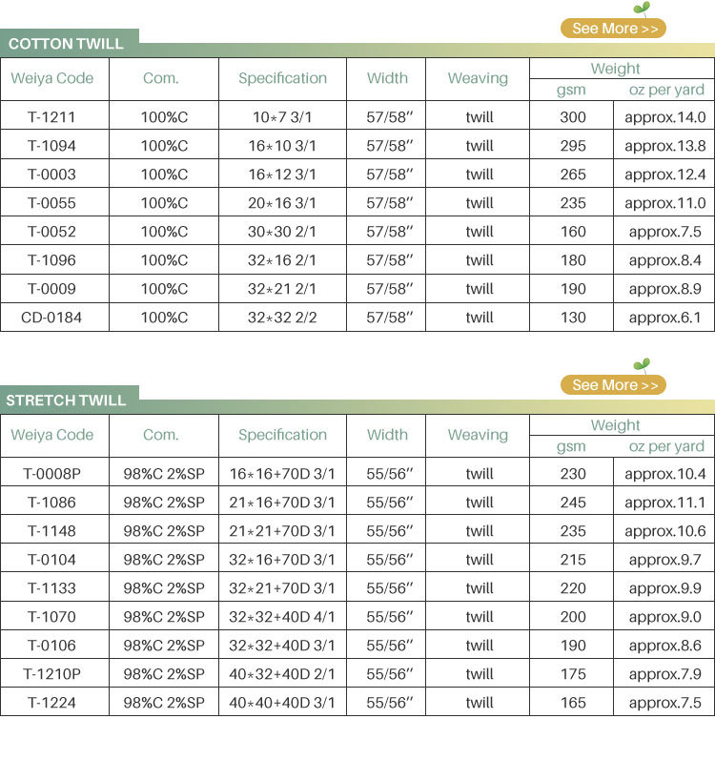Click the sprout icon above Cotton Twill's See More
Screen dimensions: 715x760
(x=644, y=10)
